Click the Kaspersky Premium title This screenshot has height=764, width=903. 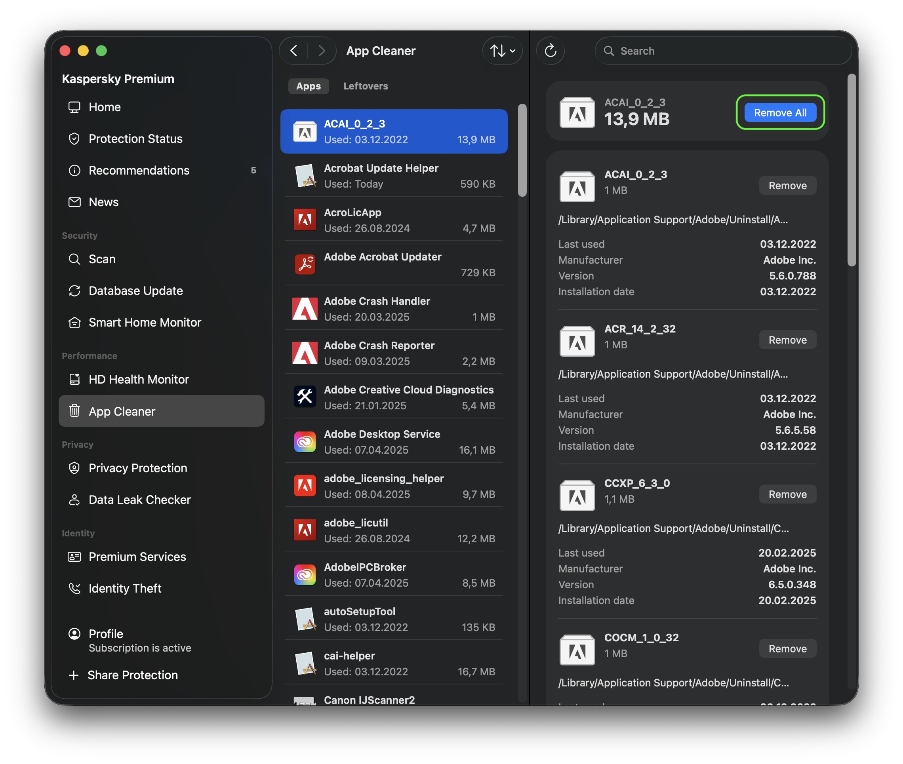point(118,79)
